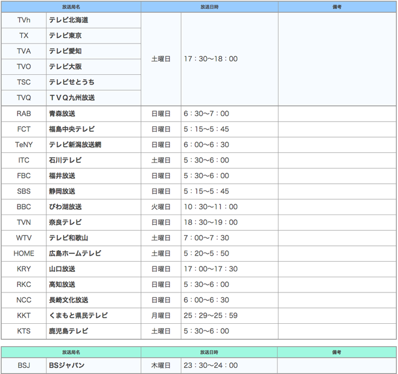Click the 7：00〜7：30 time cell
The width and height of the screenshot is (398, 374).
(x=230, y=237)
